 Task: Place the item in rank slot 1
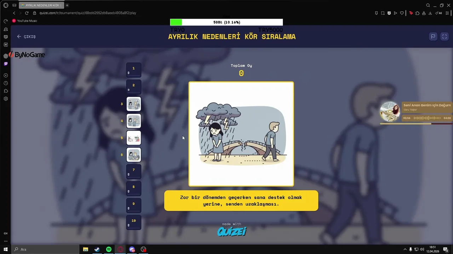[x=134, y=70]
